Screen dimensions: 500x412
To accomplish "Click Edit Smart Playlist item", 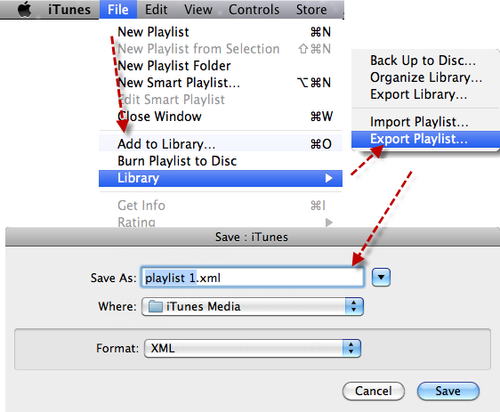I will tap(221, 100).
